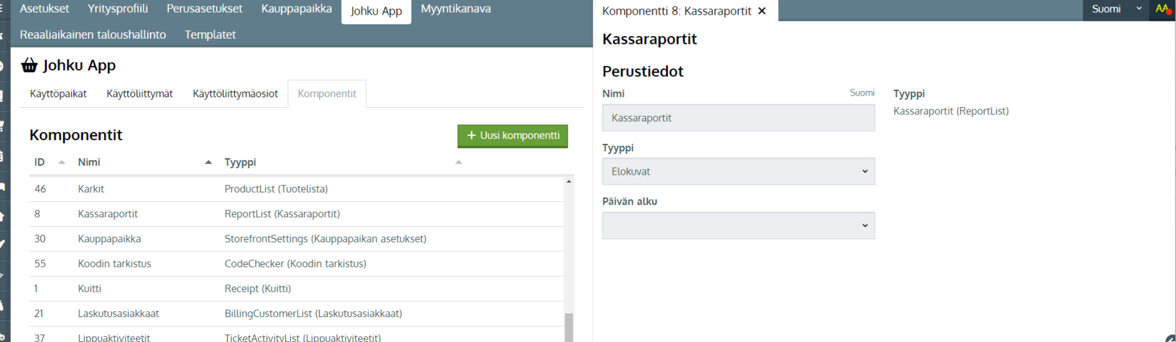The height and width of the screenshot is (342, 1176).
Task: Click the AA text size icon
Action: pos(1162,10)
